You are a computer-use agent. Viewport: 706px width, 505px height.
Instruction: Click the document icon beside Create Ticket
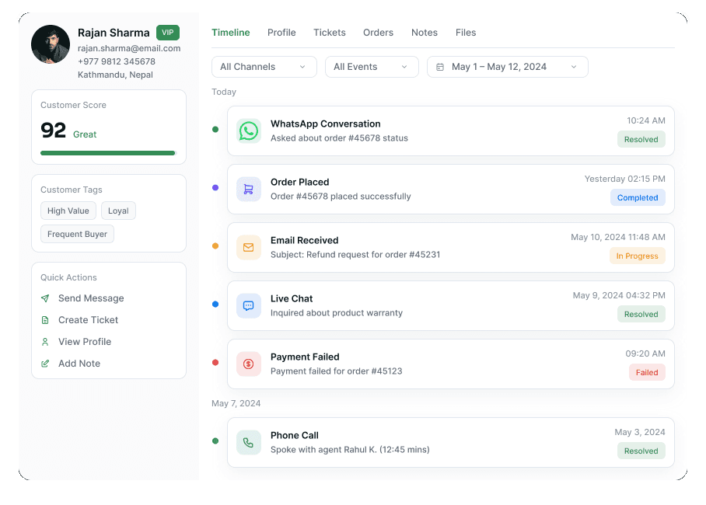(x=45, y=320)
